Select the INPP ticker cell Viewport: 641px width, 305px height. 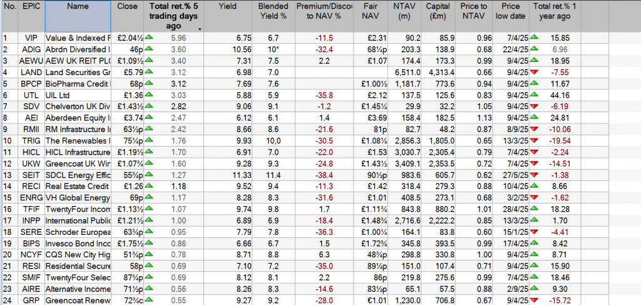tap(31, 221)
